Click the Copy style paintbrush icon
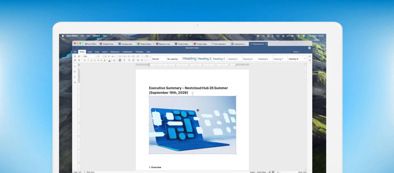 pos(79,60)
